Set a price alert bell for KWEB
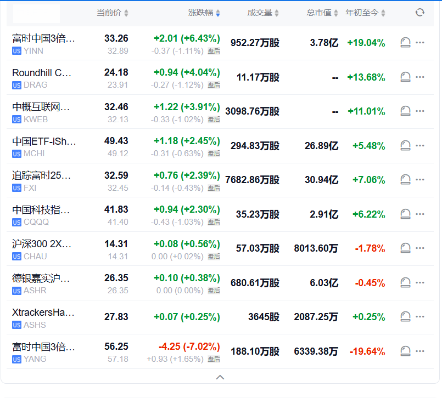This screenshot has width=442, height=398. coord(405,111)
